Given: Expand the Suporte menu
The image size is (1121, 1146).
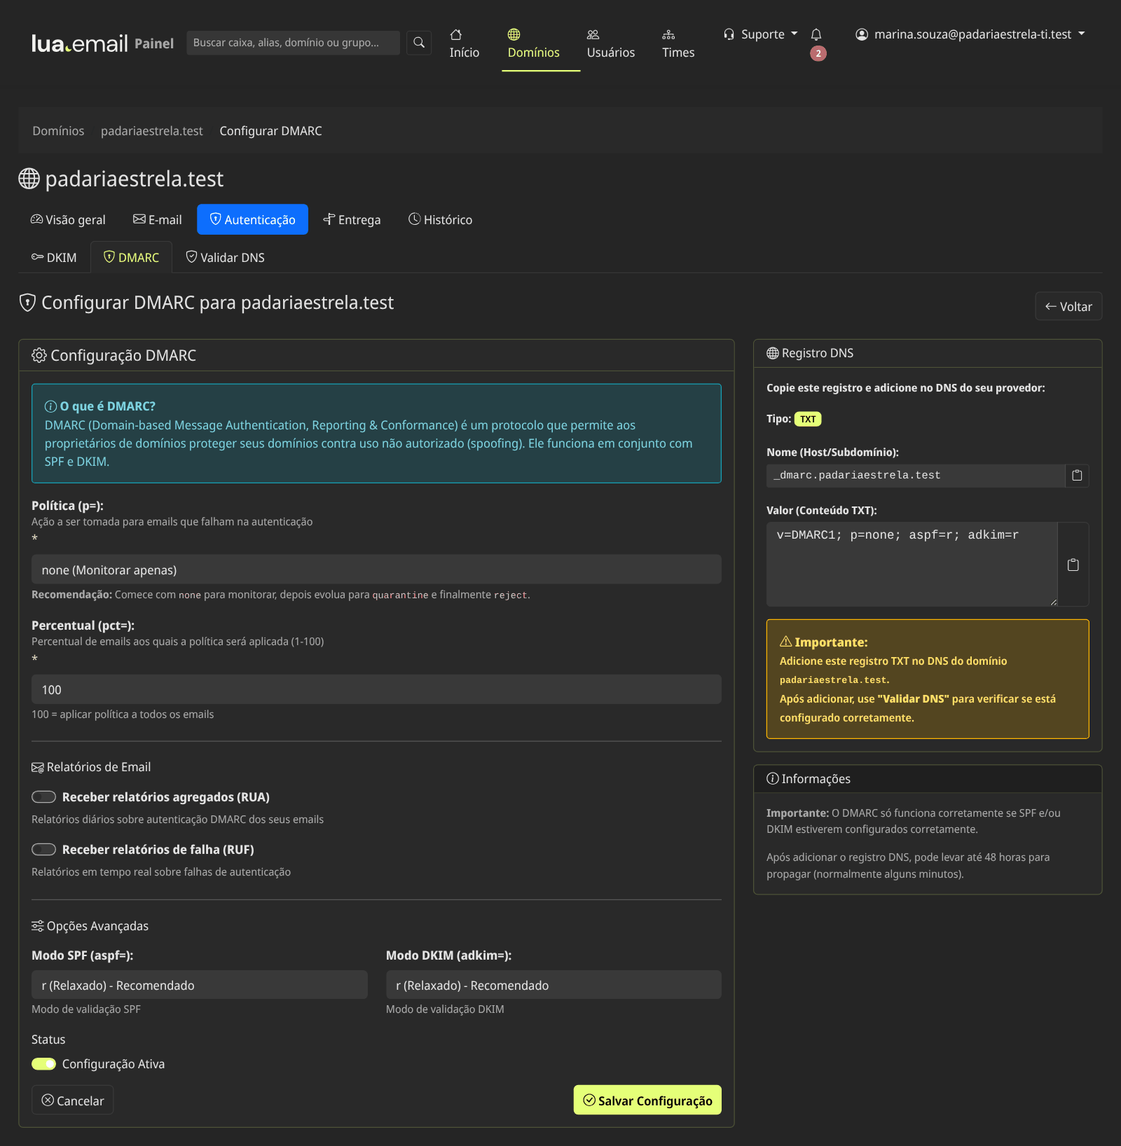Looking at the screenshot, I should coord(761,34).
